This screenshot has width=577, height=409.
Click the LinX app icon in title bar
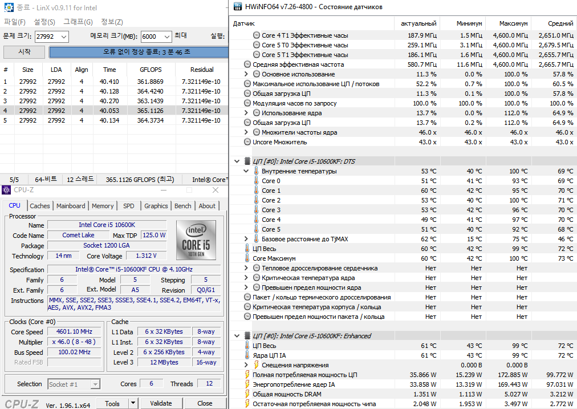click(x=9, y=7)
